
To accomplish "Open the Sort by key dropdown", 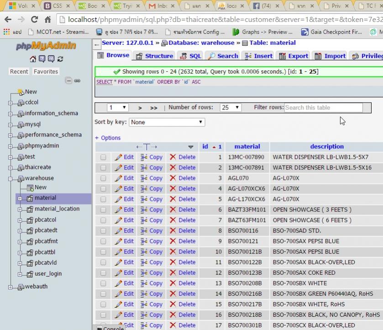I will [x=167, y=122].
